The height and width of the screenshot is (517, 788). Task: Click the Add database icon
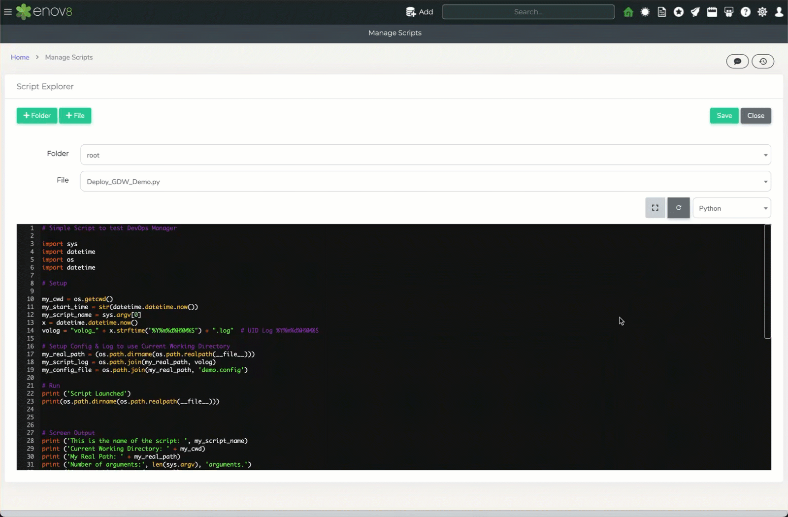[x=411, y=12]
